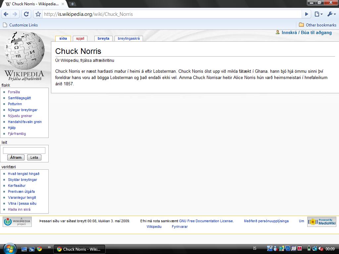Open Nýjustu greinar in the sidebar
This screenshot has height=254, width=339.
[x=20, y=116]
